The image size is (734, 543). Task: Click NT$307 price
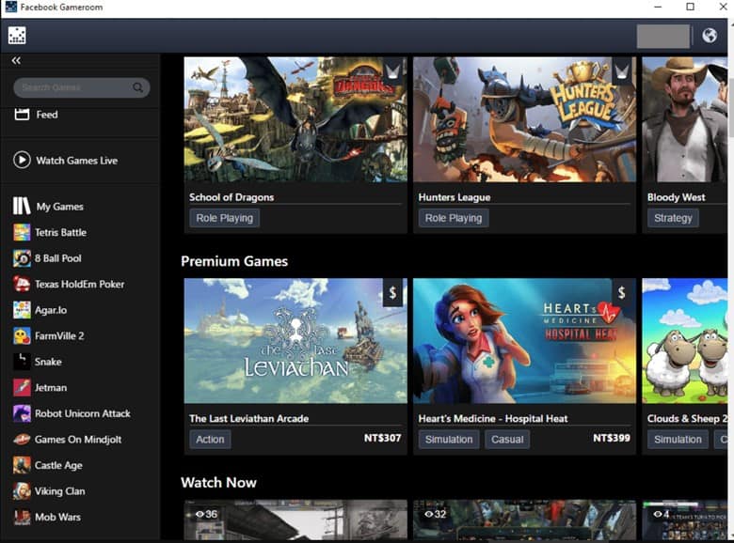tap(382, 439)
